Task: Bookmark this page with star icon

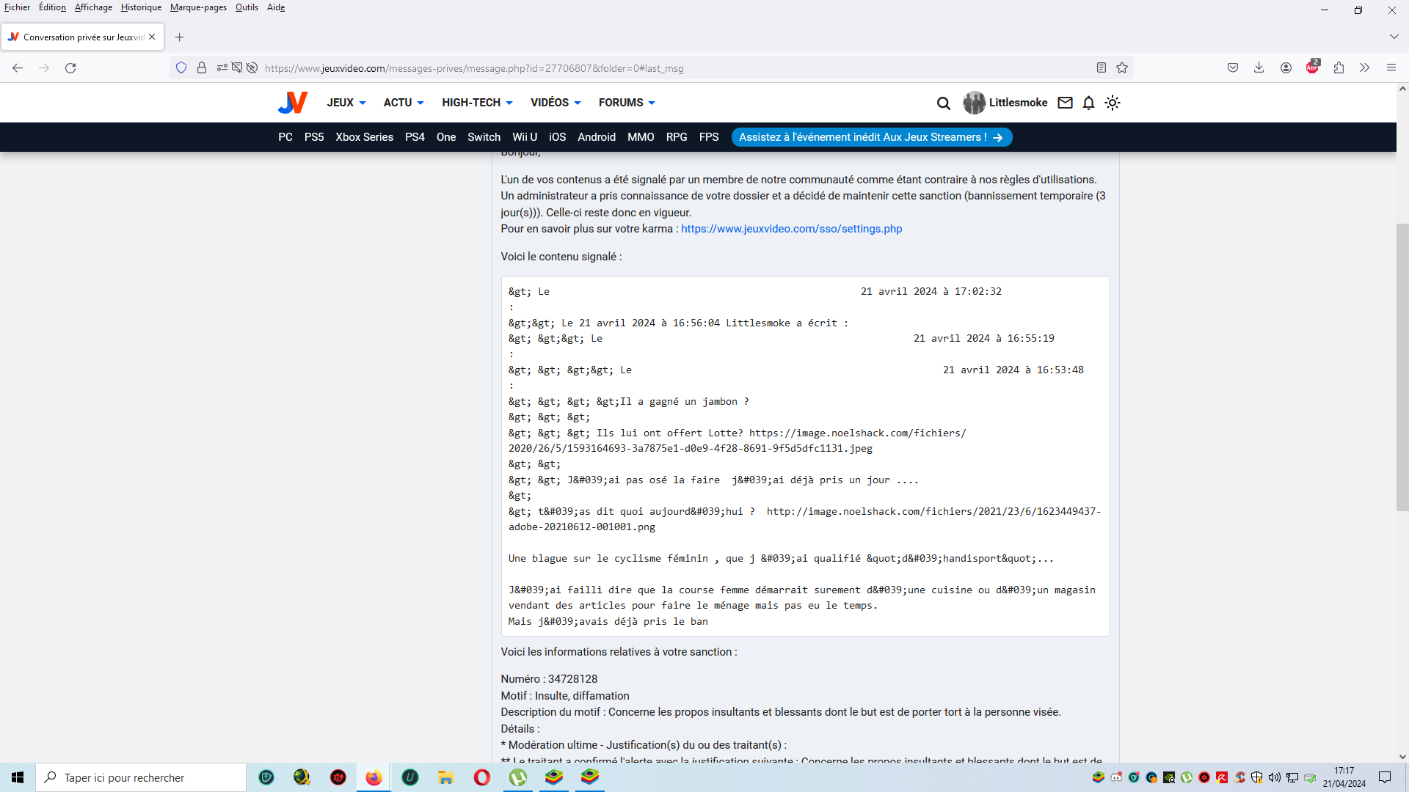Action: 1122,68
